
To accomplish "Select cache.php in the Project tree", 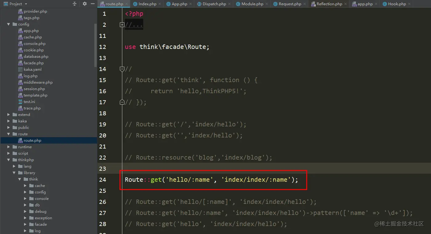I will pos(33,37).
